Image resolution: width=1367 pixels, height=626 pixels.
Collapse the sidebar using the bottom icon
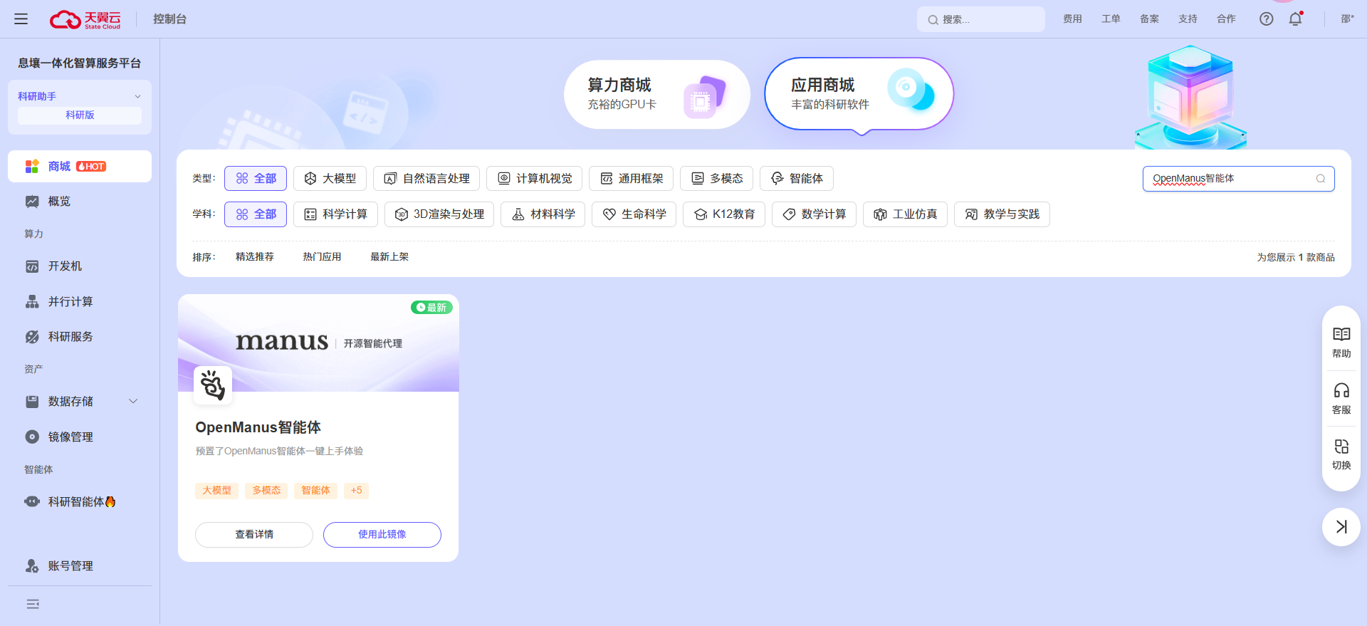[33, 604]
